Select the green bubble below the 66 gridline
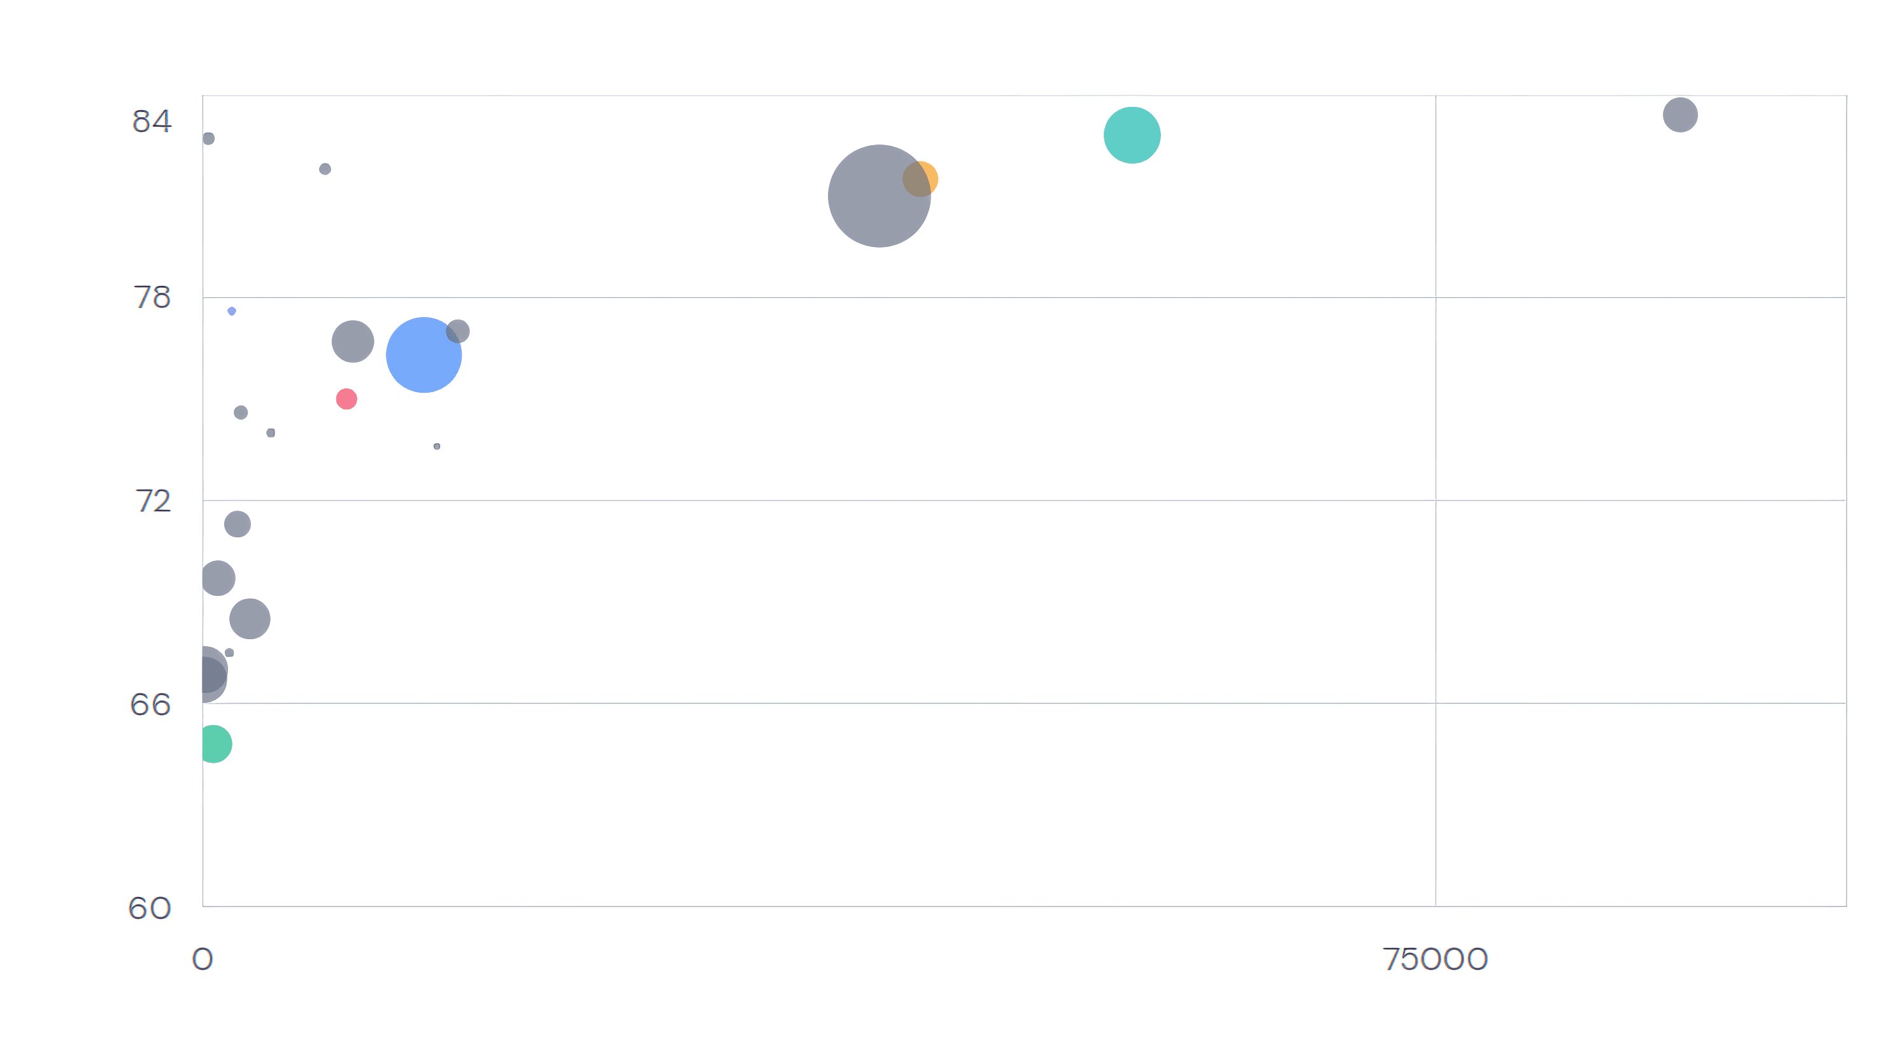This screenshot has width=1903, height=1039. 213,744
